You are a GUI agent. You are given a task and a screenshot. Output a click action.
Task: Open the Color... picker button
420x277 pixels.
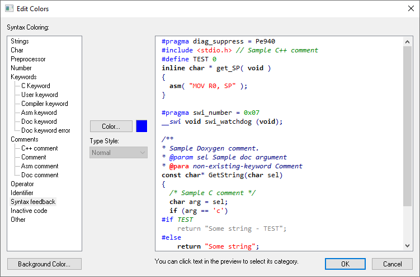pos(111,126)
